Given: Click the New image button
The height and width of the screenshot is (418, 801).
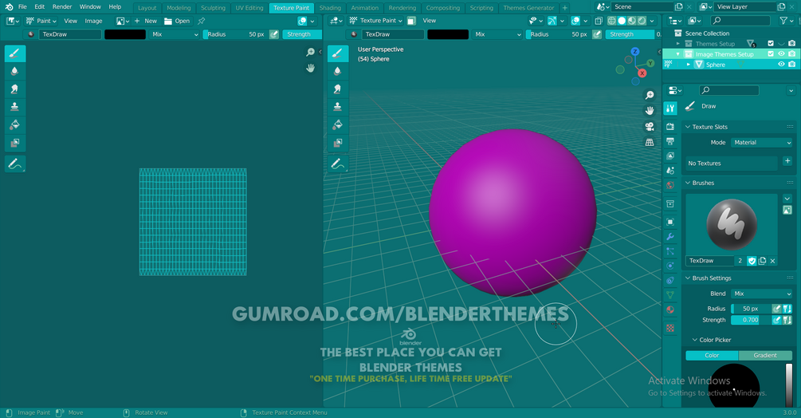Looking at the screenshot, I should click(x=146, y=21).
